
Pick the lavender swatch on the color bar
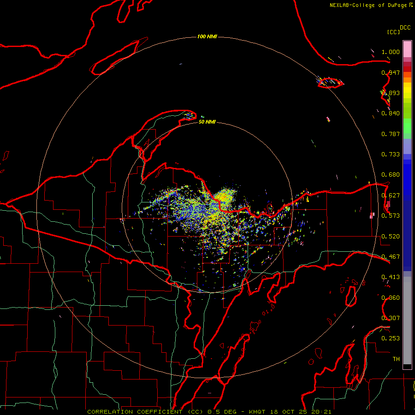[x=407, y=146]
